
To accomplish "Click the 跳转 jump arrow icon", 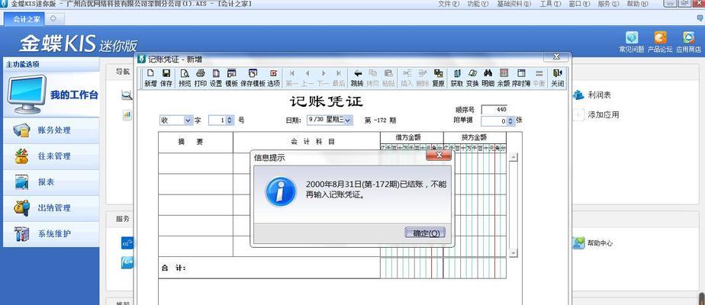I will (x=357, y=78).
